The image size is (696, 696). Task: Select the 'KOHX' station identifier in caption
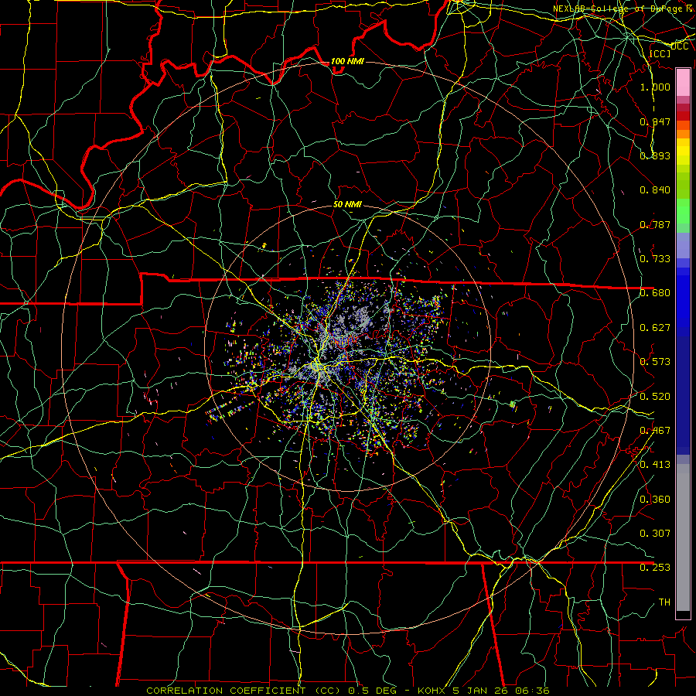click(432, 691)
